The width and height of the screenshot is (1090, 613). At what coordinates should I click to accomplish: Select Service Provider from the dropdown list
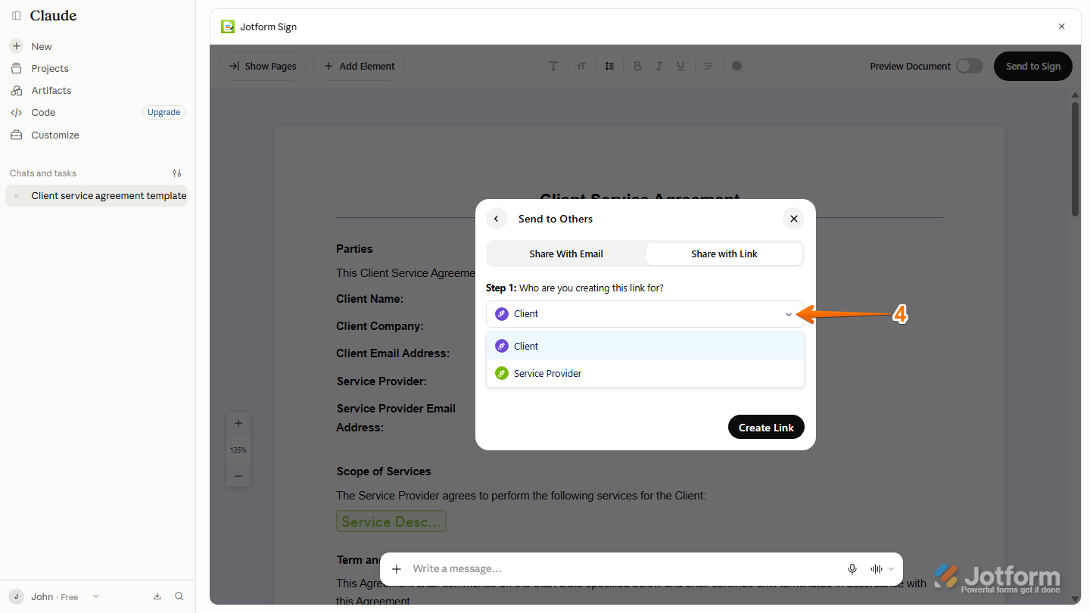pos(645,373)
